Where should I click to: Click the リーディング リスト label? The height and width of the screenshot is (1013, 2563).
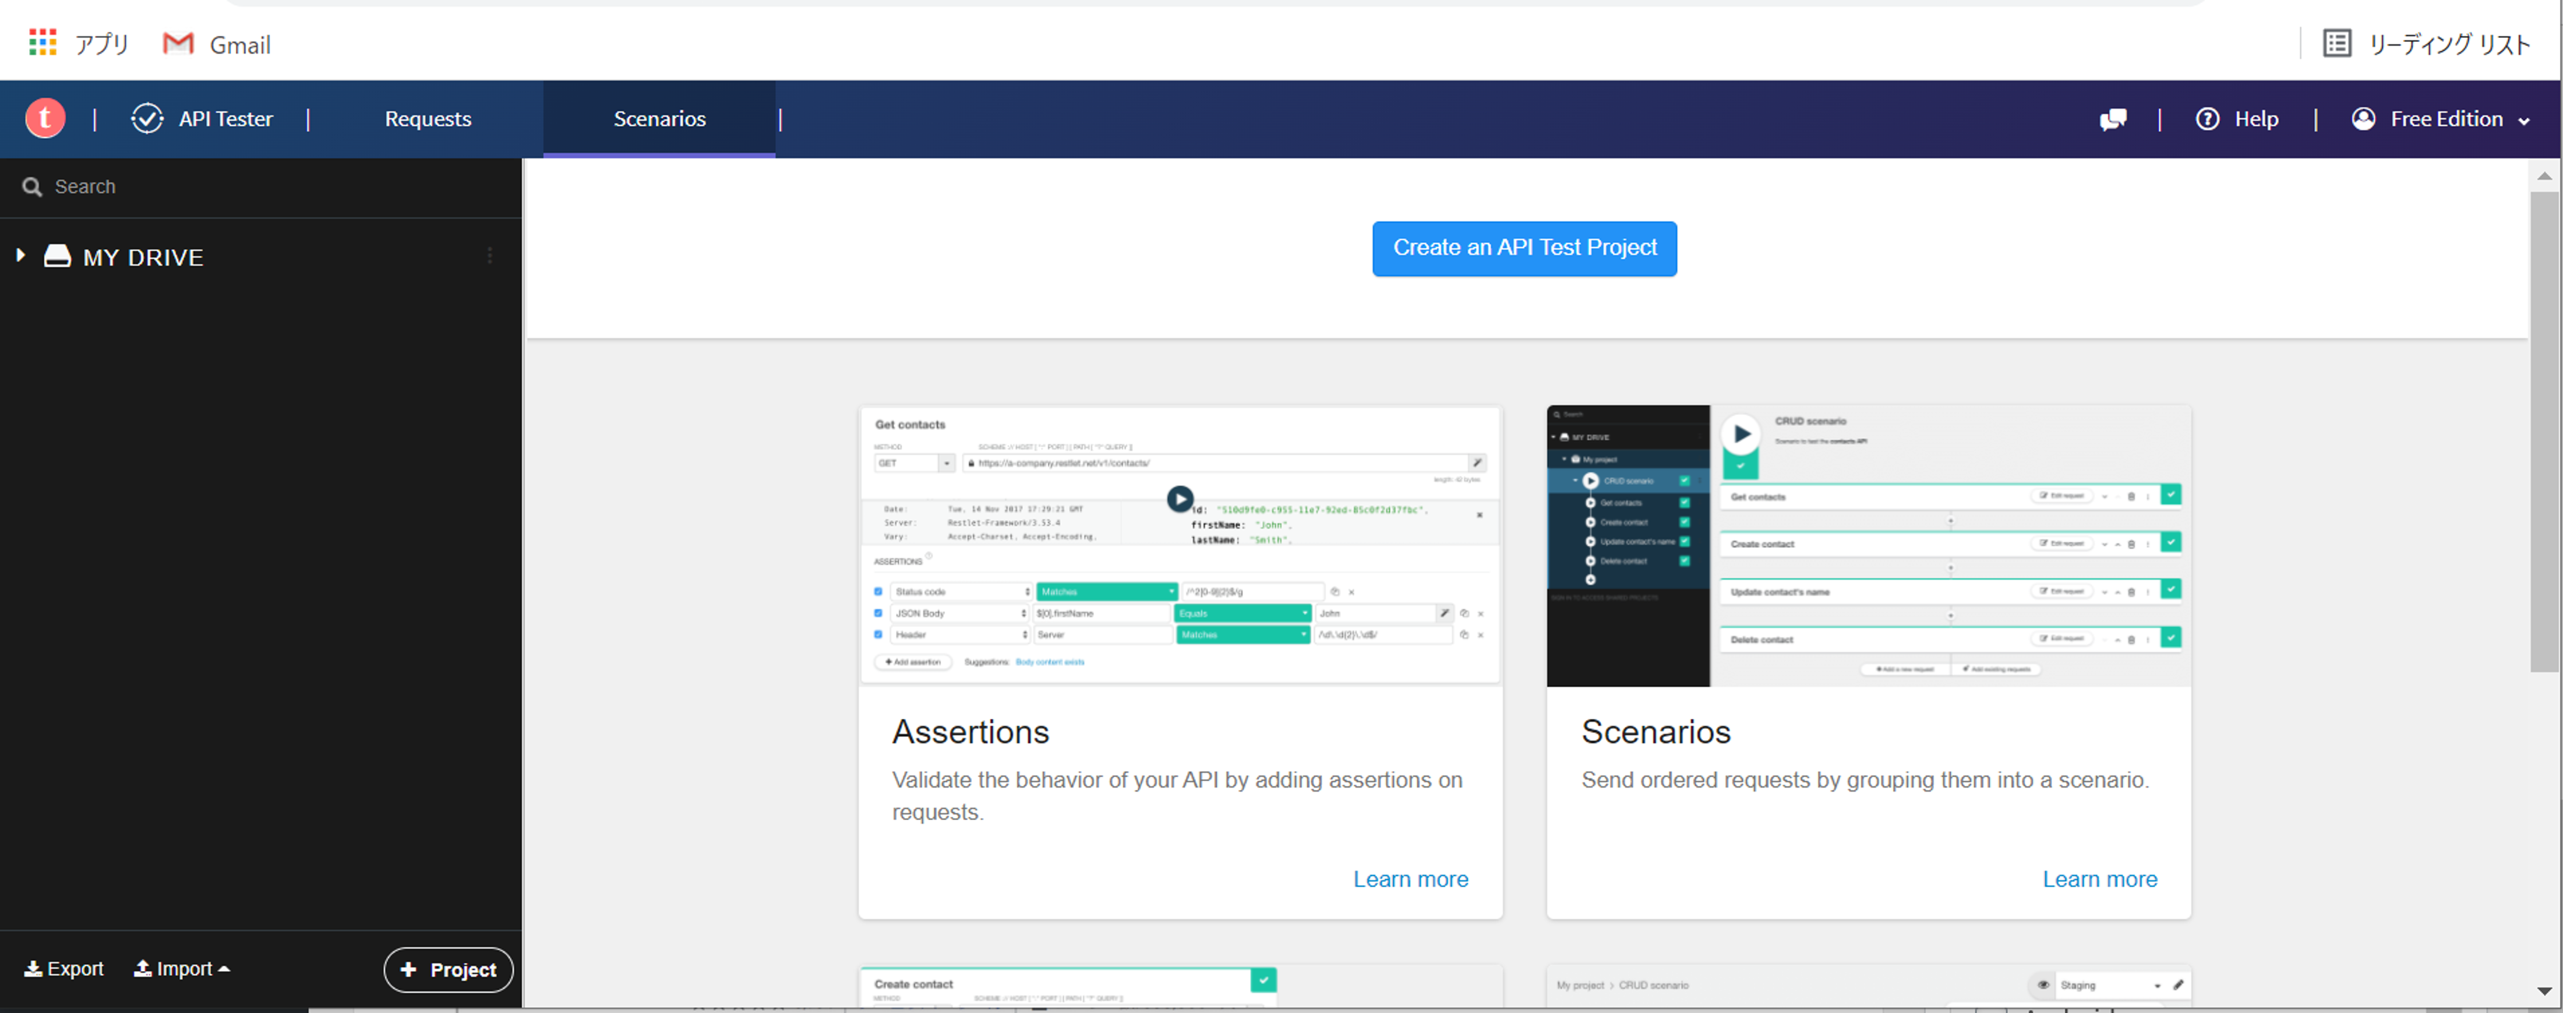(x=2449, y=44)
